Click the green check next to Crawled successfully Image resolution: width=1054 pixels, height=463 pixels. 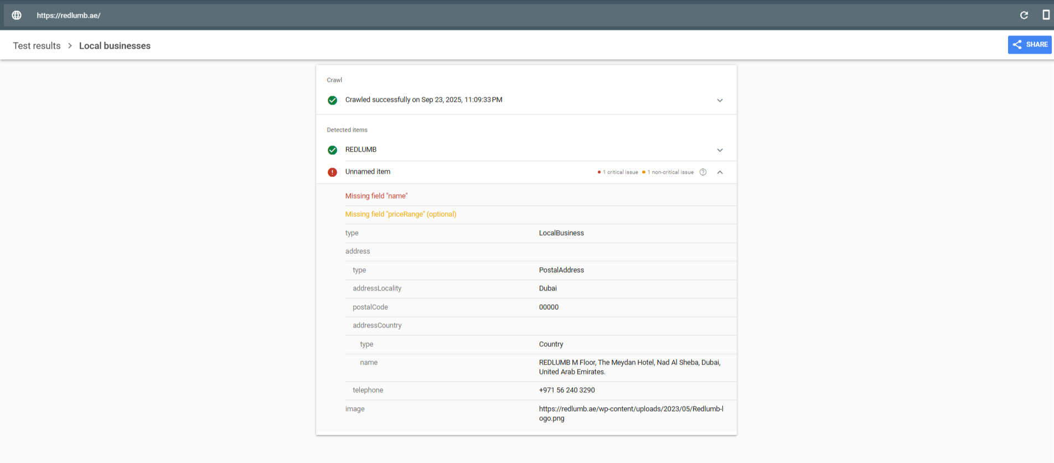[x=332, y=100]
